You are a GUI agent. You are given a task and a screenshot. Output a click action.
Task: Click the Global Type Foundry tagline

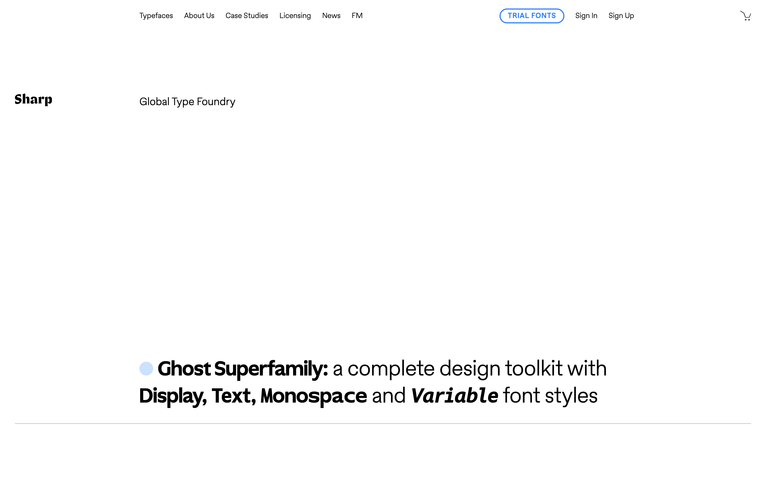pyautogui.click(x=187, y=102)
